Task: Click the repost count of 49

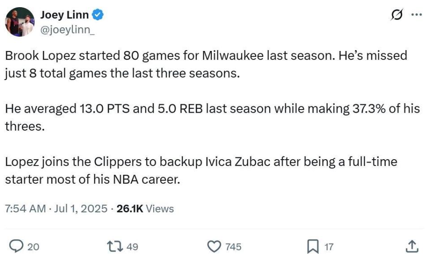Action: [132, 246]
